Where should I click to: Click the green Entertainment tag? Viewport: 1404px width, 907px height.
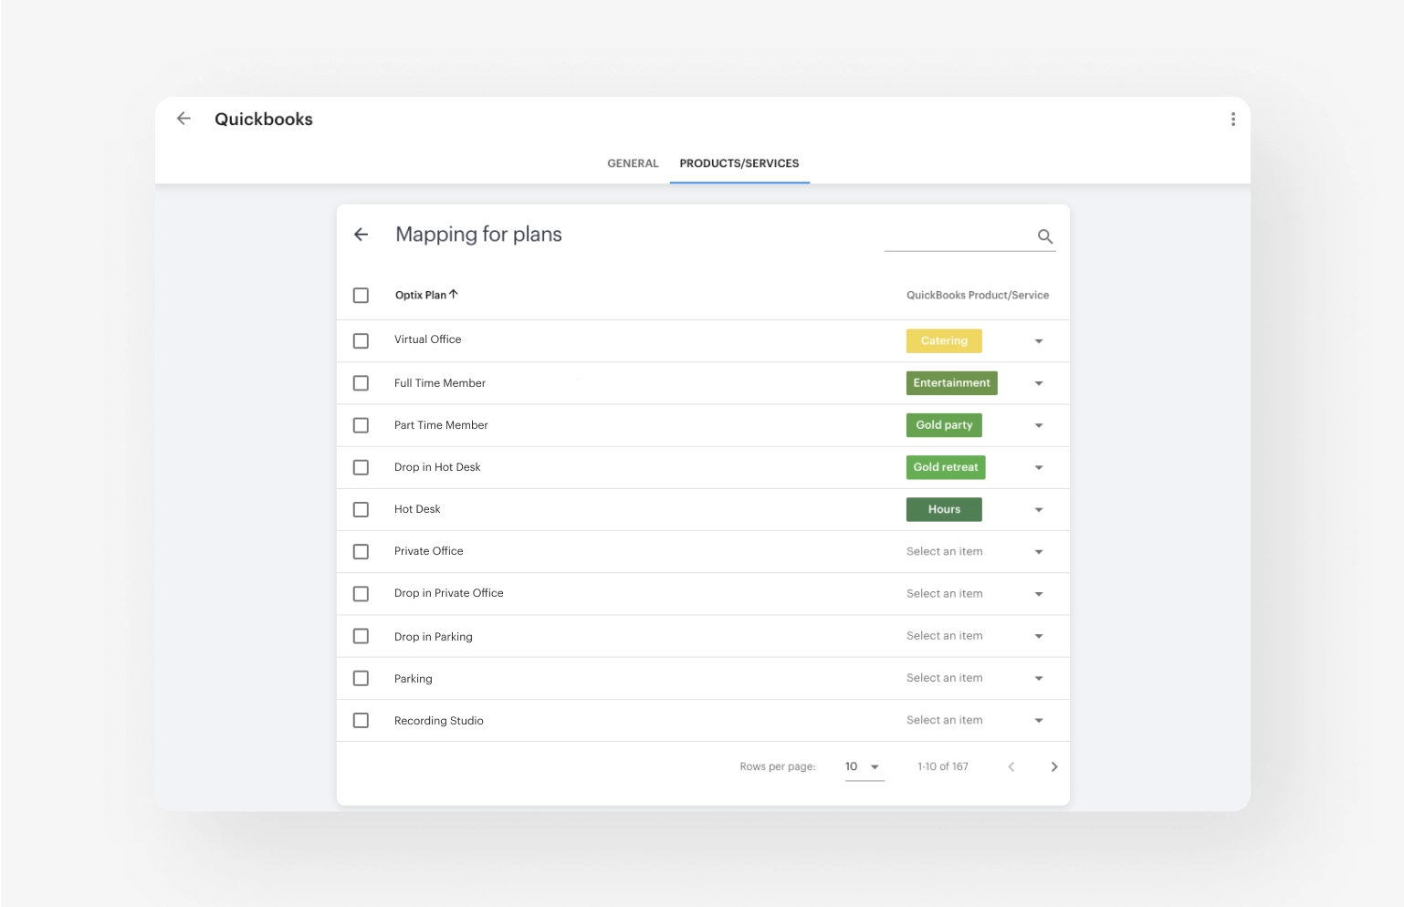click(x=951, y=383)
